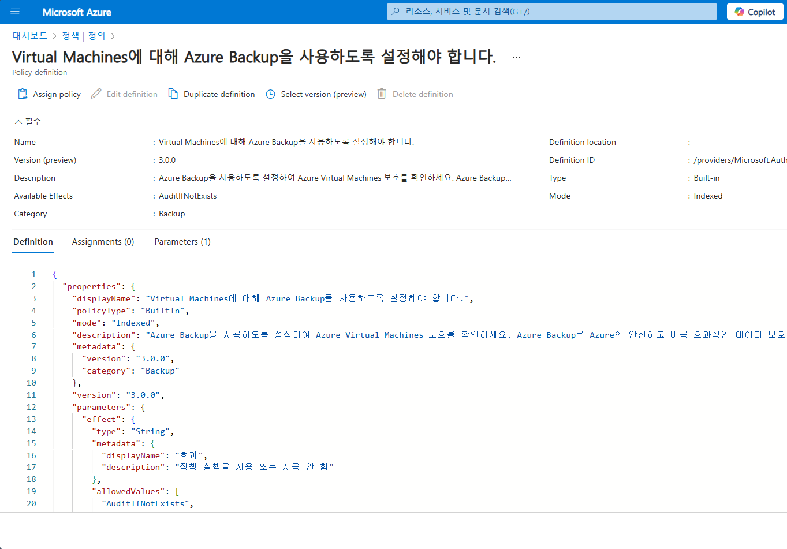Click the "properties" key on line 2
Image resolution: width=787 pixels, height=549 pixels.
coord(92,286)
